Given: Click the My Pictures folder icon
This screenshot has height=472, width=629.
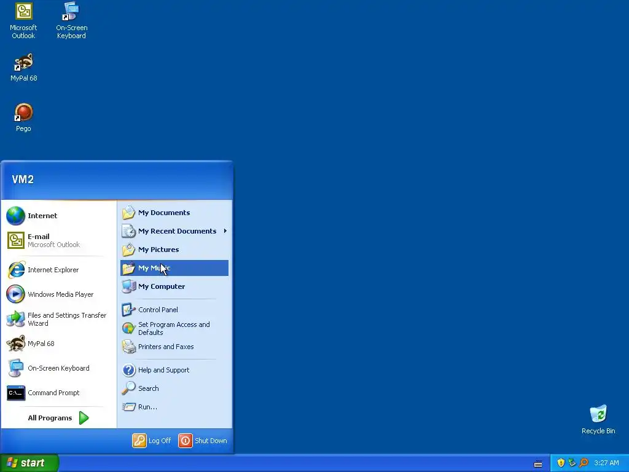Looking at the screenshot, I should [x=129, y=250].
